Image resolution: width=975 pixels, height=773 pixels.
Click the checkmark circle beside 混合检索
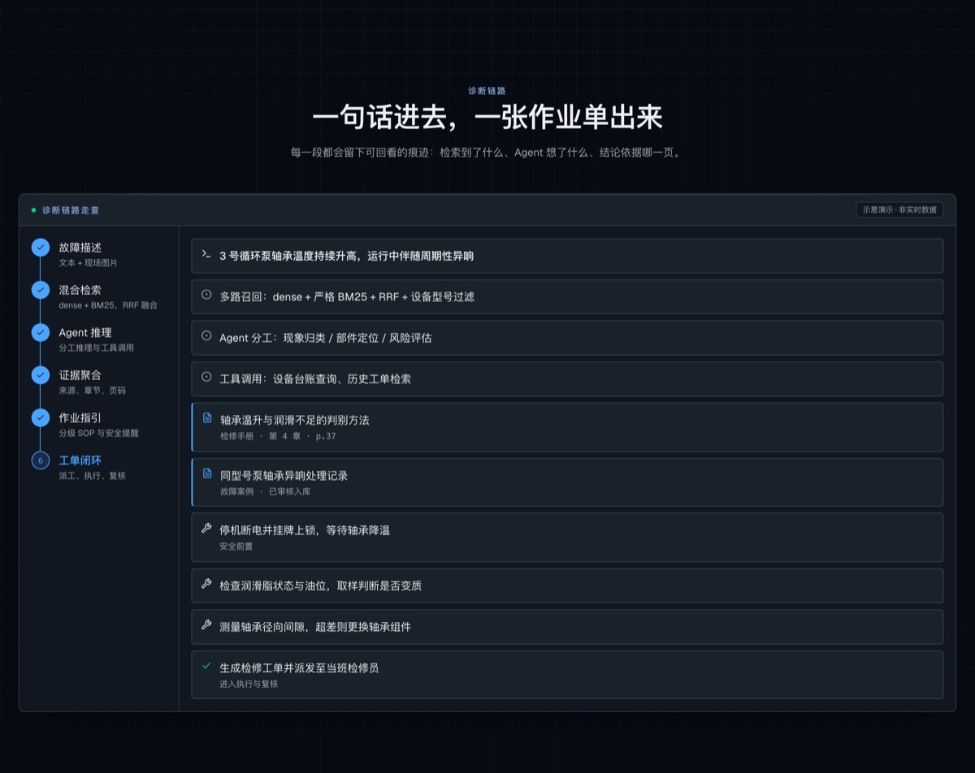pos(41,290)
